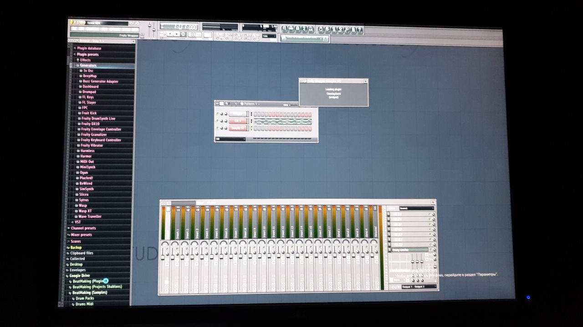
Task: Select the MIDI Out generator icon
Action: (77, 162)
